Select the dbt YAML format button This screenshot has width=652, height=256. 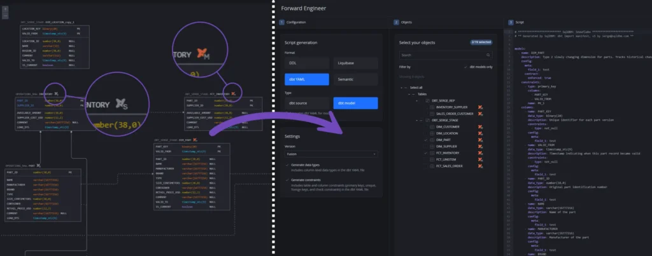(x=307, y=79)
